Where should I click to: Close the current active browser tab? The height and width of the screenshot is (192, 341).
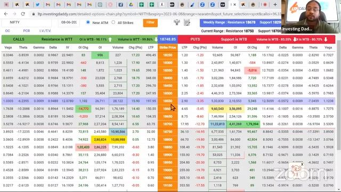coord(234,5)
